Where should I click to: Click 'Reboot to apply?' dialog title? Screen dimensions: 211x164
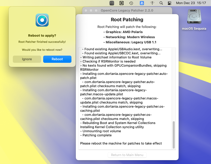42,36
